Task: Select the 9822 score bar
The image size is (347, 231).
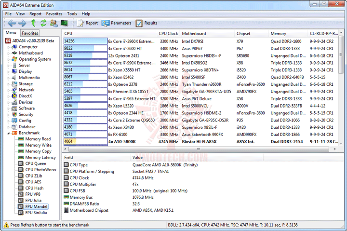Action: 85,48
